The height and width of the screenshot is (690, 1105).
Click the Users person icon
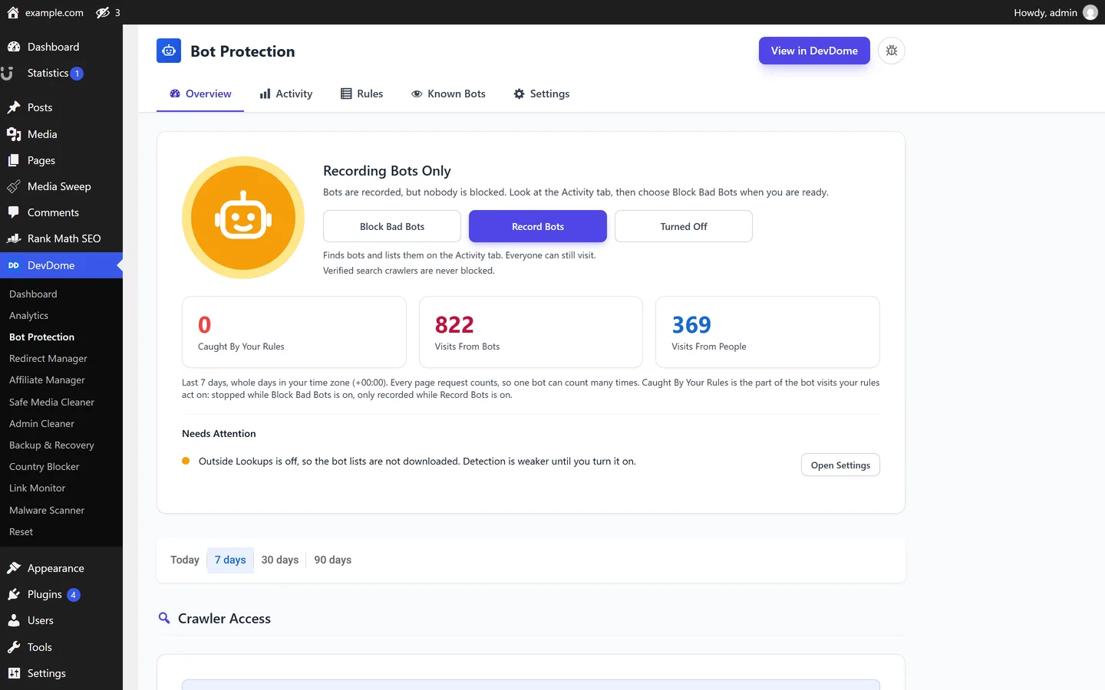pyautogui.click(x=14, y=620)
